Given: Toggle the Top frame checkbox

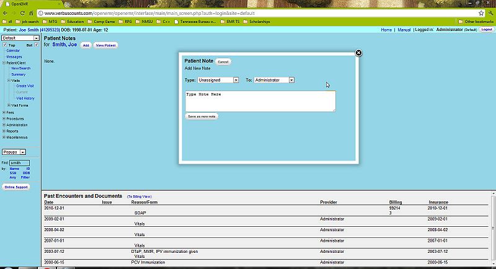Looking at the screenshot, I should [4, 45].
